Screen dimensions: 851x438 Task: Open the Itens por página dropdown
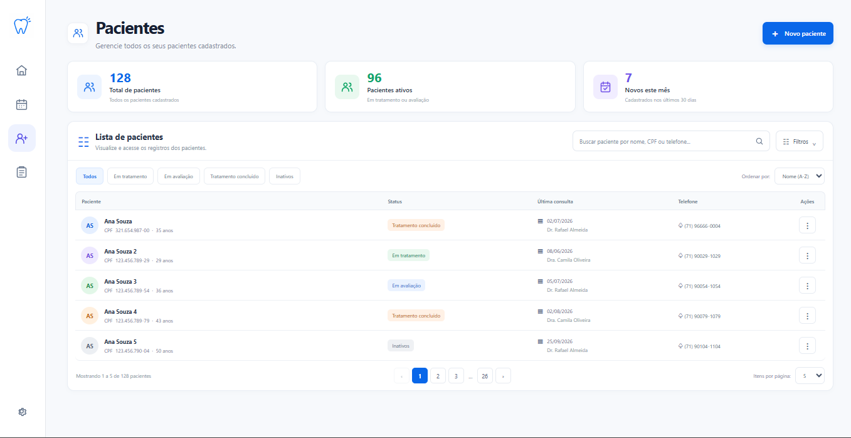[x=810, y=376]
